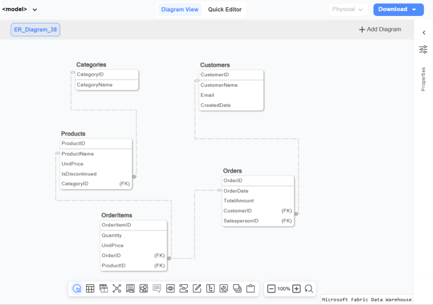Click the wrench settings tool icon
Image resolution: width=433 pixels, height=305 pixels.
click(224, 288)
